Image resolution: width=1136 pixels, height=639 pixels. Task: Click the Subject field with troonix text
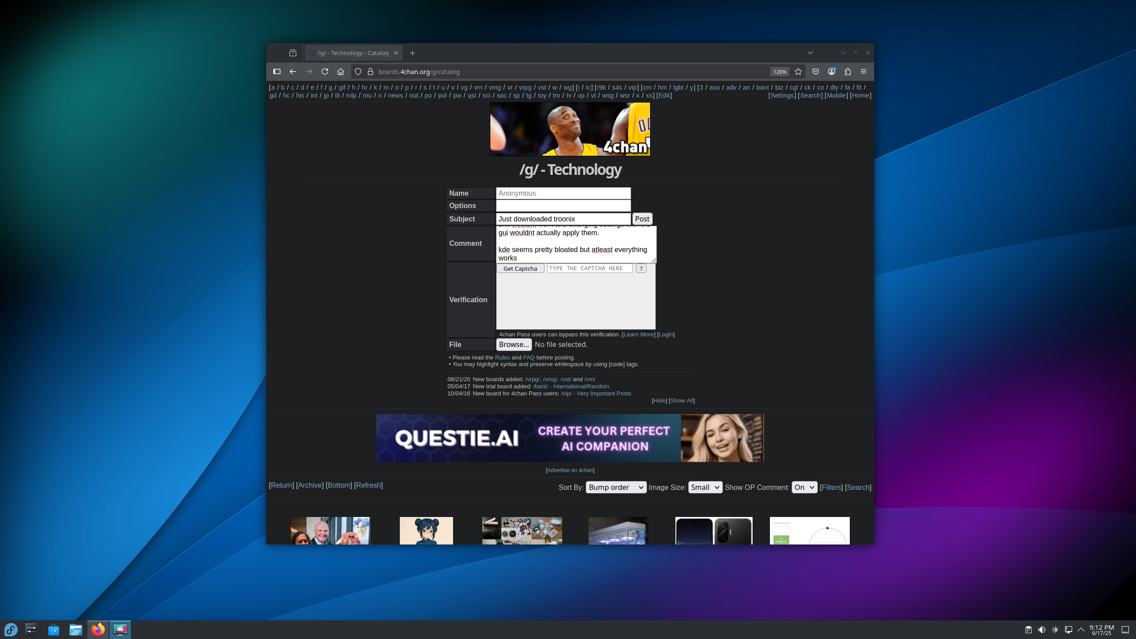[563, 219]
